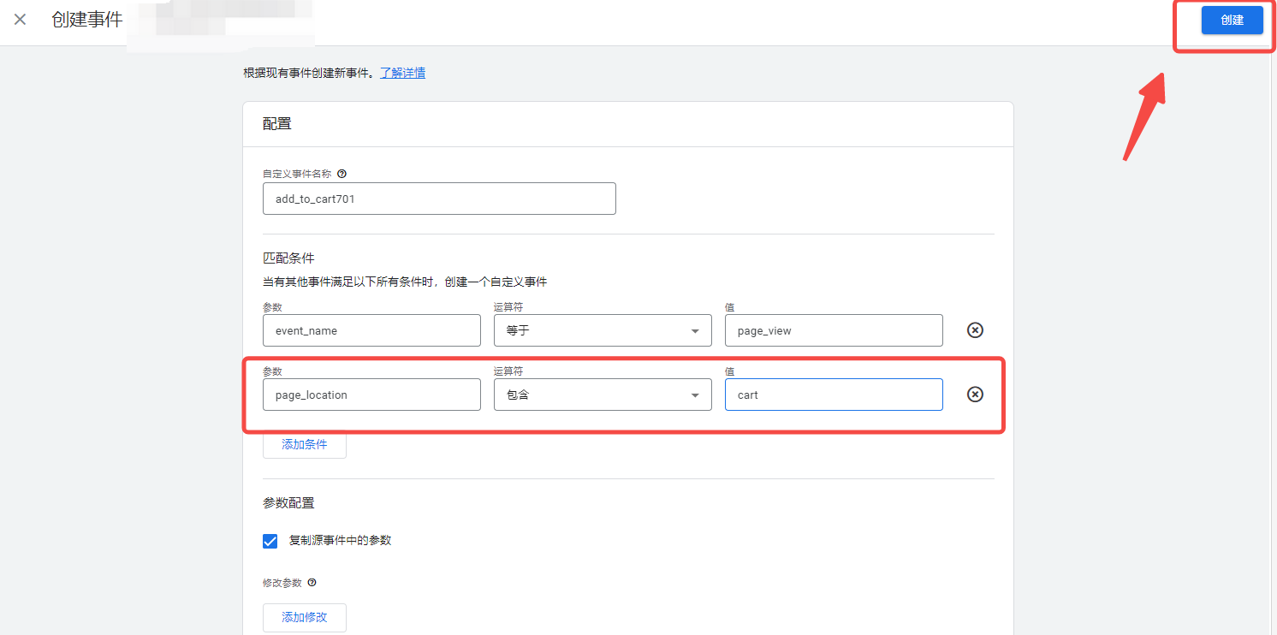Click the value field containing cart
1277x635 pixels.
(x=833, y=394)
